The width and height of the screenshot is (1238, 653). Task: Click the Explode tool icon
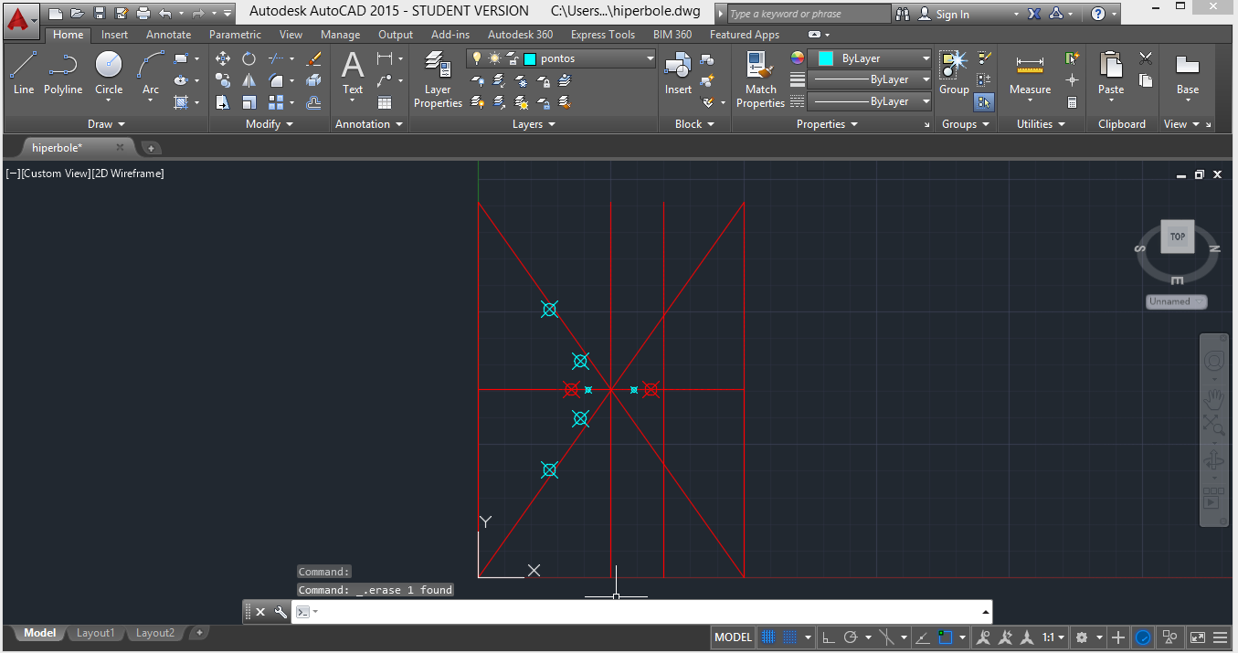[x=314, y=80]
